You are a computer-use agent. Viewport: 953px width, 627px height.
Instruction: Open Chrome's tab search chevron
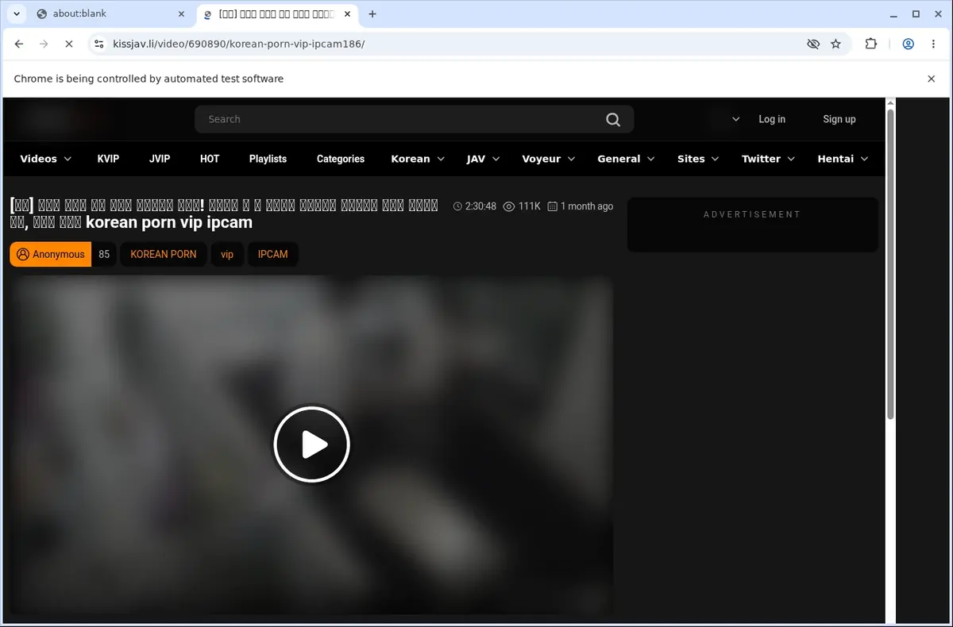click(17, 13)
